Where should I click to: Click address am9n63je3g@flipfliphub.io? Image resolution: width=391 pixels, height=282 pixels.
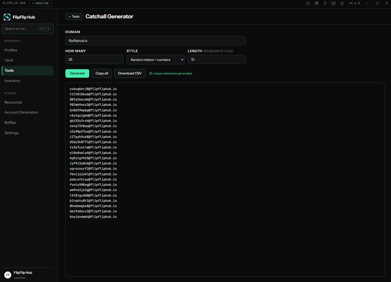click(x=93, y=190)
